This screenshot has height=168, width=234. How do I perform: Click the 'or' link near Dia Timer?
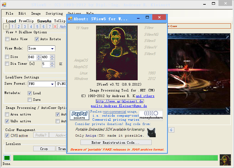tap(61, 63)
